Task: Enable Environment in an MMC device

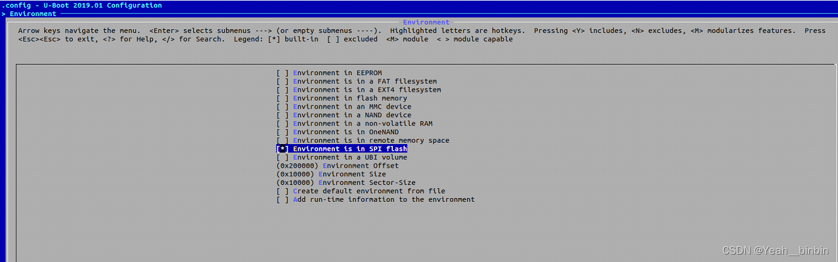Action: coord(344,106)
